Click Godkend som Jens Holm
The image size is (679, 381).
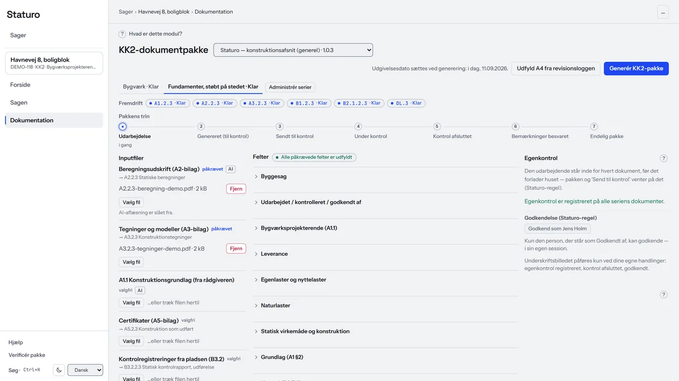tap(558, 229)
